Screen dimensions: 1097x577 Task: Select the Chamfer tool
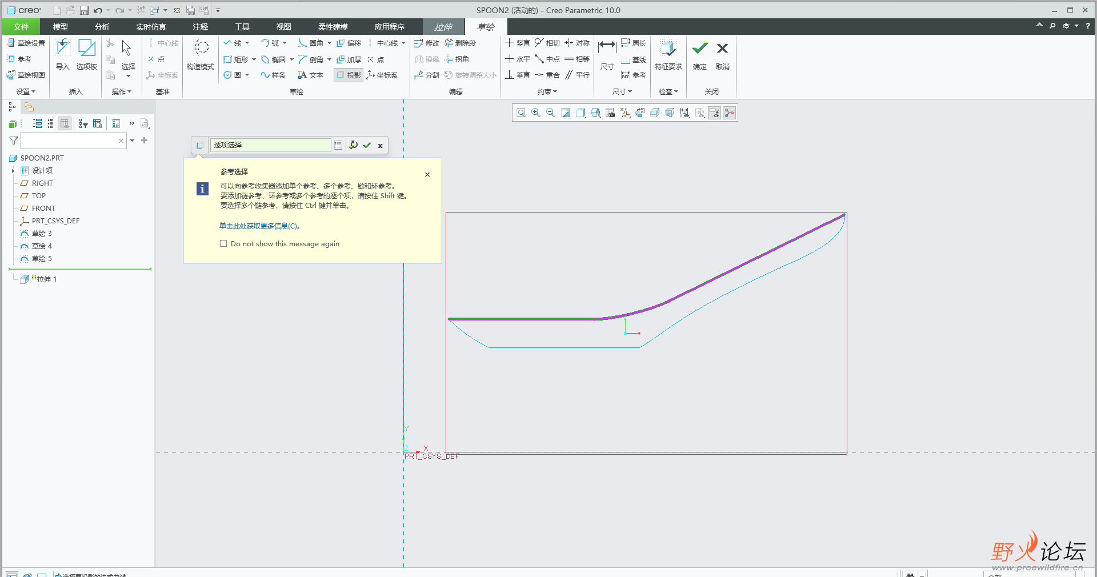coord(311,59)
